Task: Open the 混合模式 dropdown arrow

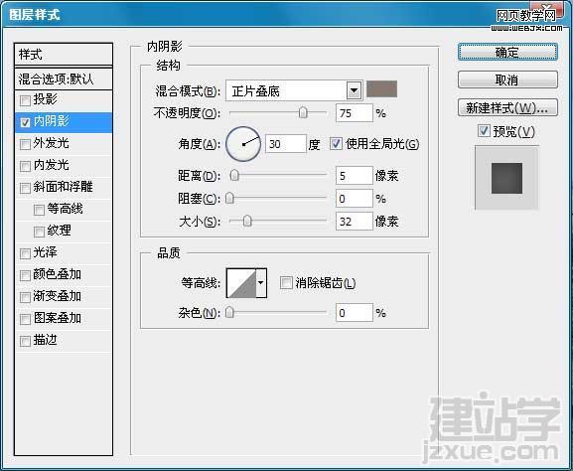Action: 354,90
